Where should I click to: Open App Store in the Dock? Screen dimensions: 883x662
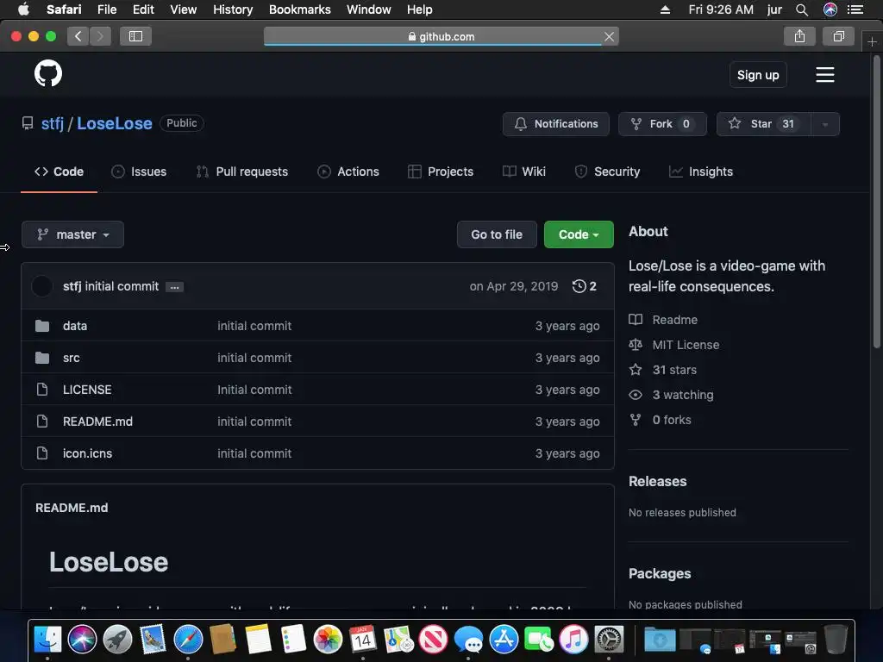coord(504,640)
